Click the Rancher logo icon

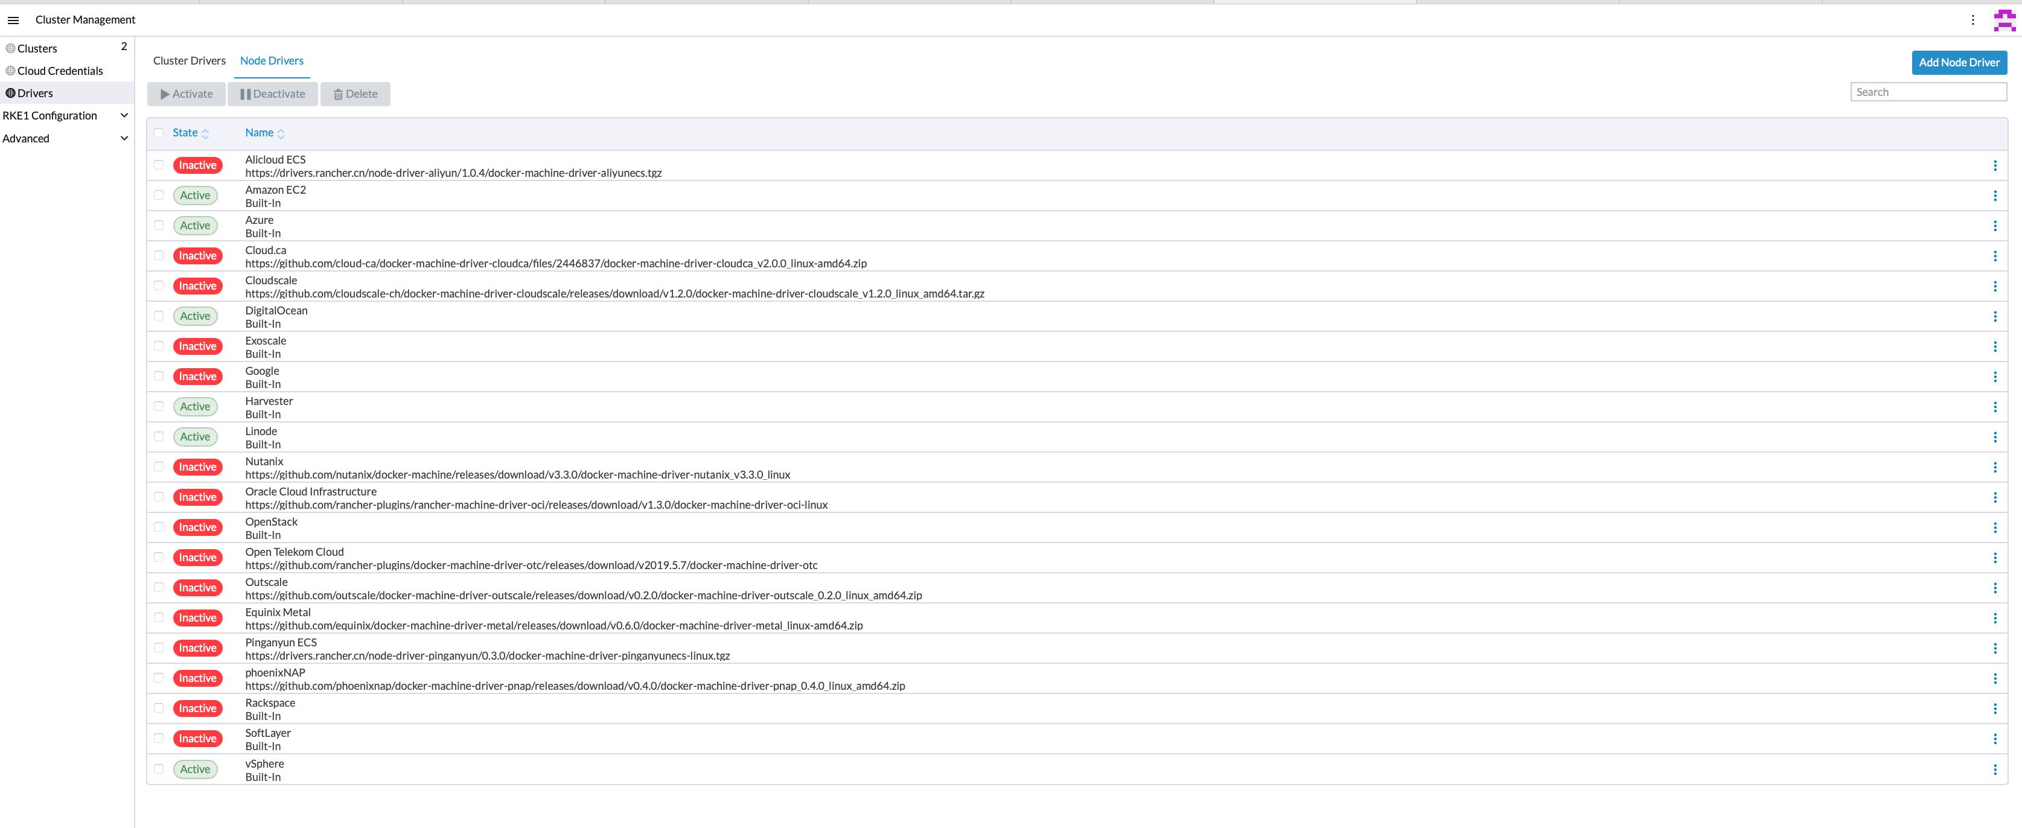(2003, 20)
